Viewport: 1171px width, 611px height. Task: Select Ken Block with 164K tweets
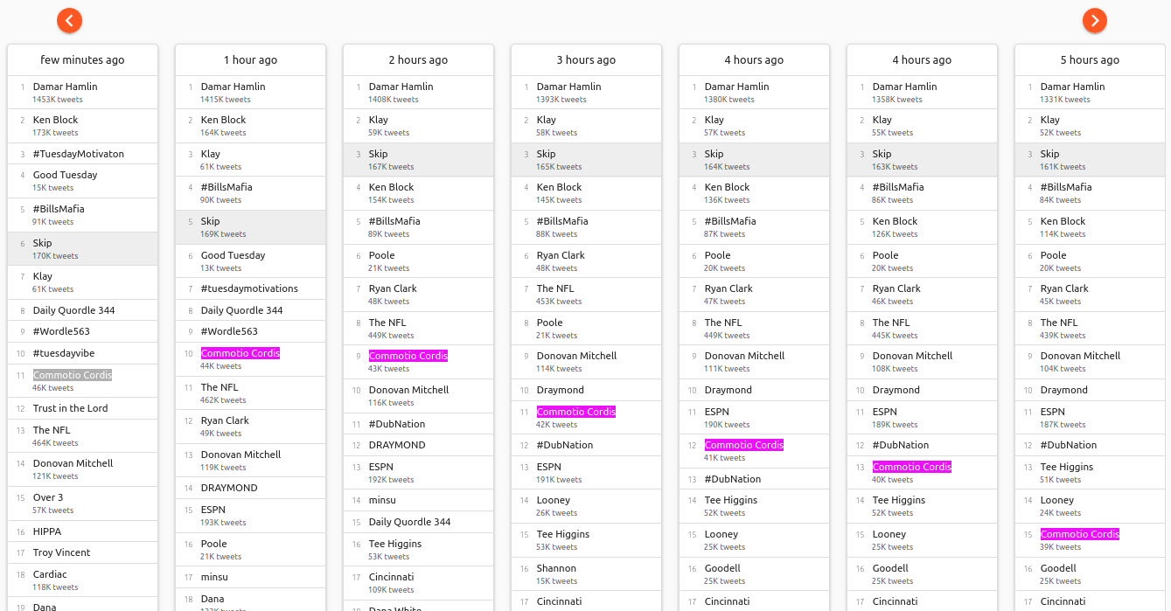[x=251, y=126]
